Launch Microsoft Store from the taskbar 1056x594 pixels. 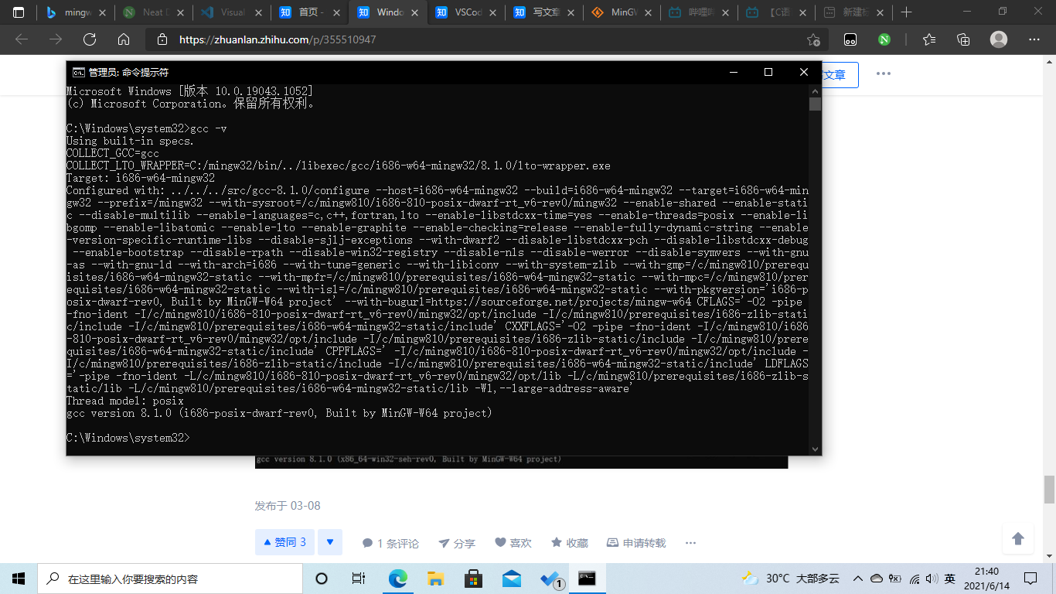tap(474, 578)
